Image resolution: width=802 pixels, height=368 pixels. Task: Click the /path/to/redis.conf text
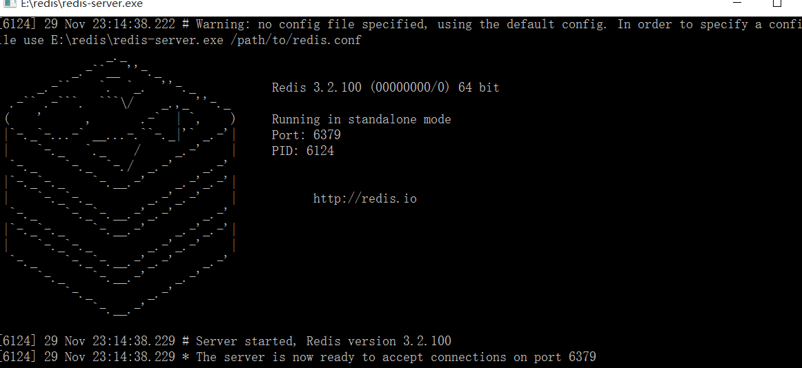(295, 40)
